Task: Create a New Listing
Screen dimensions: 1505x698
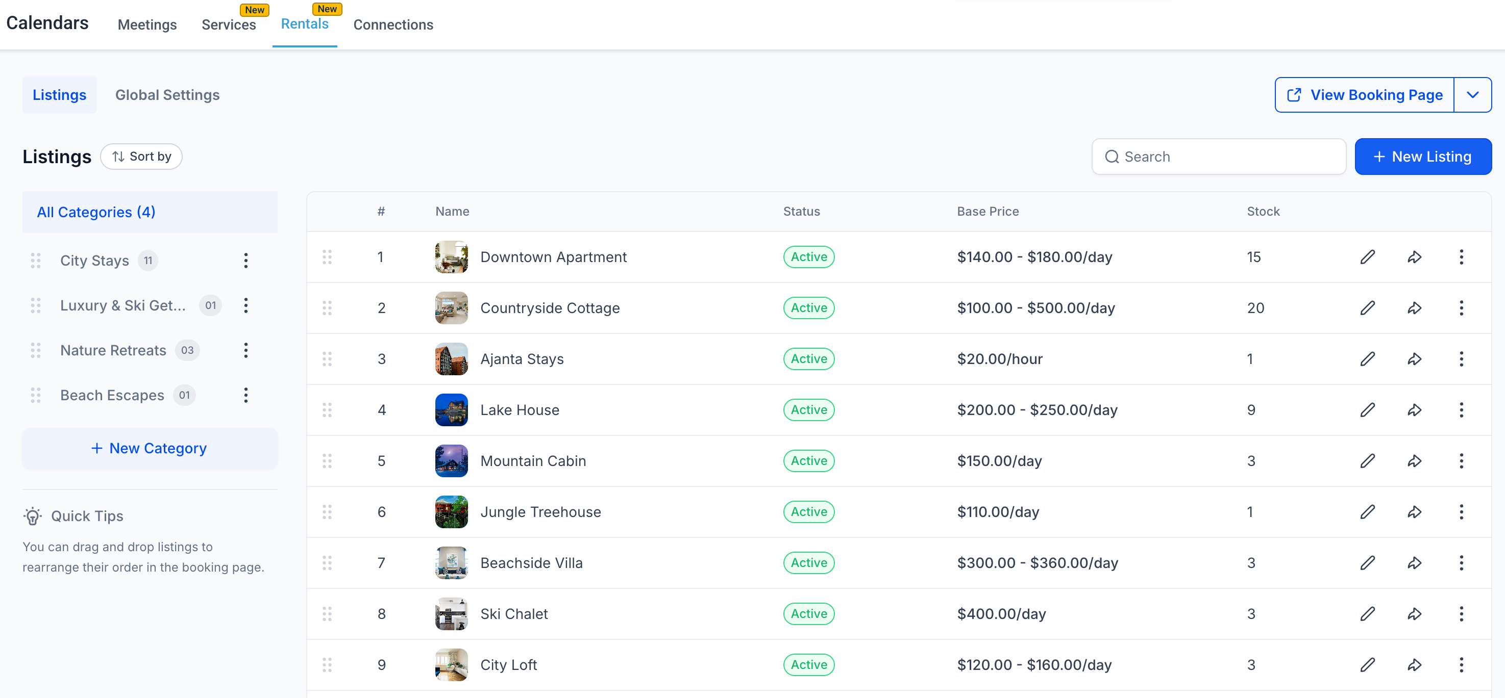Action: (x=1424, y=157)
